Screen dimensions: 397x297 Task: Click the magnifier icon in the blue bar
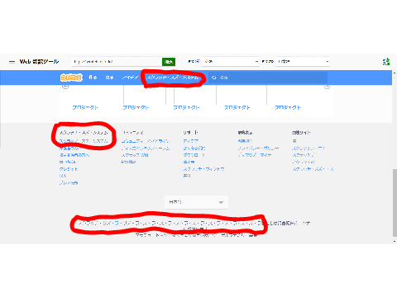(213, 78)
